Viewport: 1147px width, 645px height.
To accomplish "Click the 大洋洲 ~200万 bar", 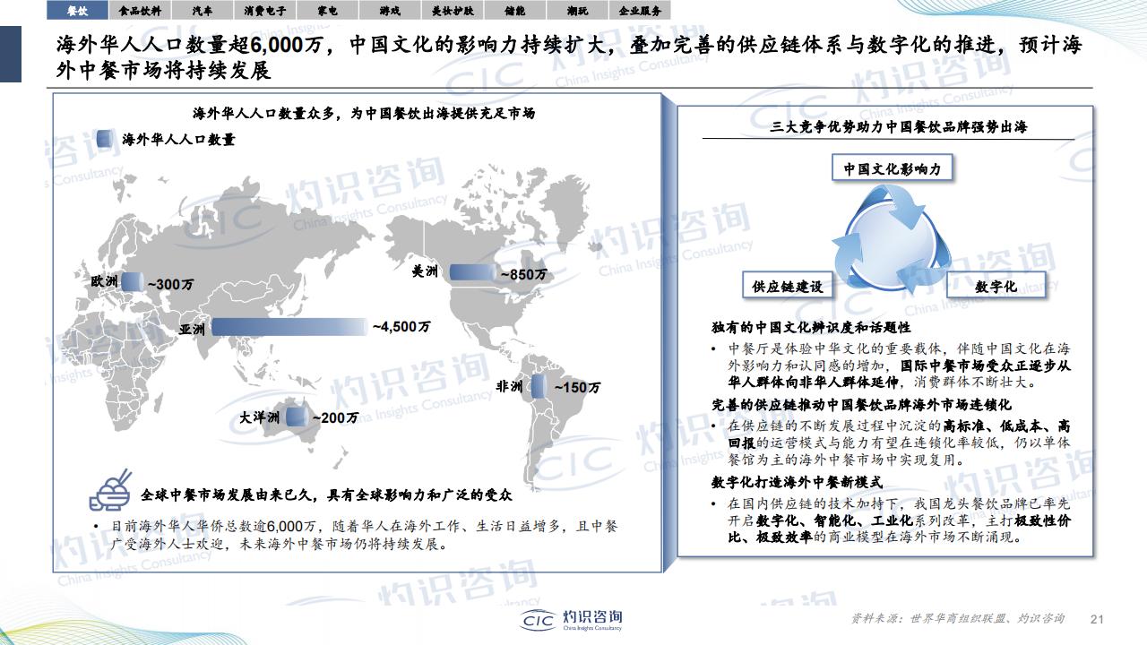I will coord(297,417).
